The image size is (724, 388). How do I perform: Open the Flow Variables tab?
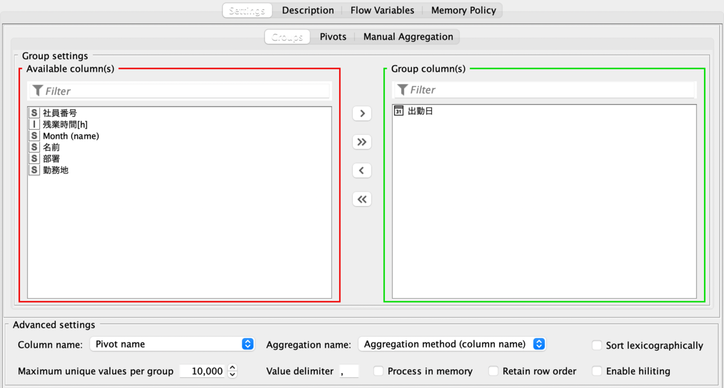tap(383, 10)
